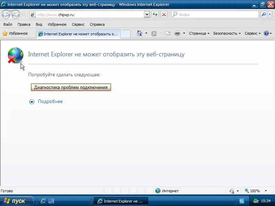The height and width of the screenshot is (206, 275).
Task: Click the Интернет security zone indicator
Action: point(167,191)
